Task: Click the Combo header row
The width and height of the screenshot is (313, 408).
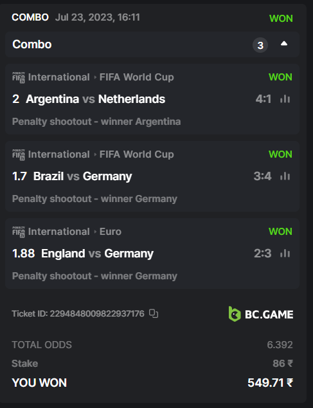Action: point(152,44)
